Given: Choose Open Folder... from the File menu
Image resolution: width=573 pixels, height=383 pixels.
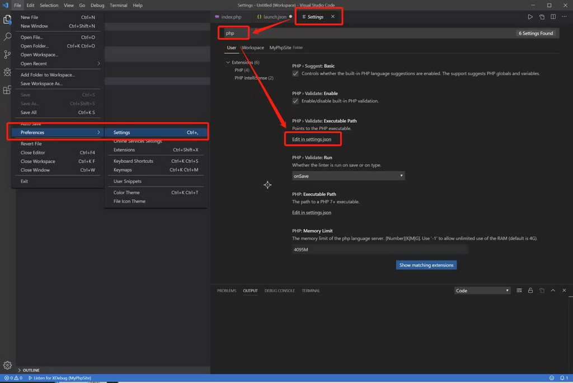Looking at the screenshot, I should coord(58,46).
